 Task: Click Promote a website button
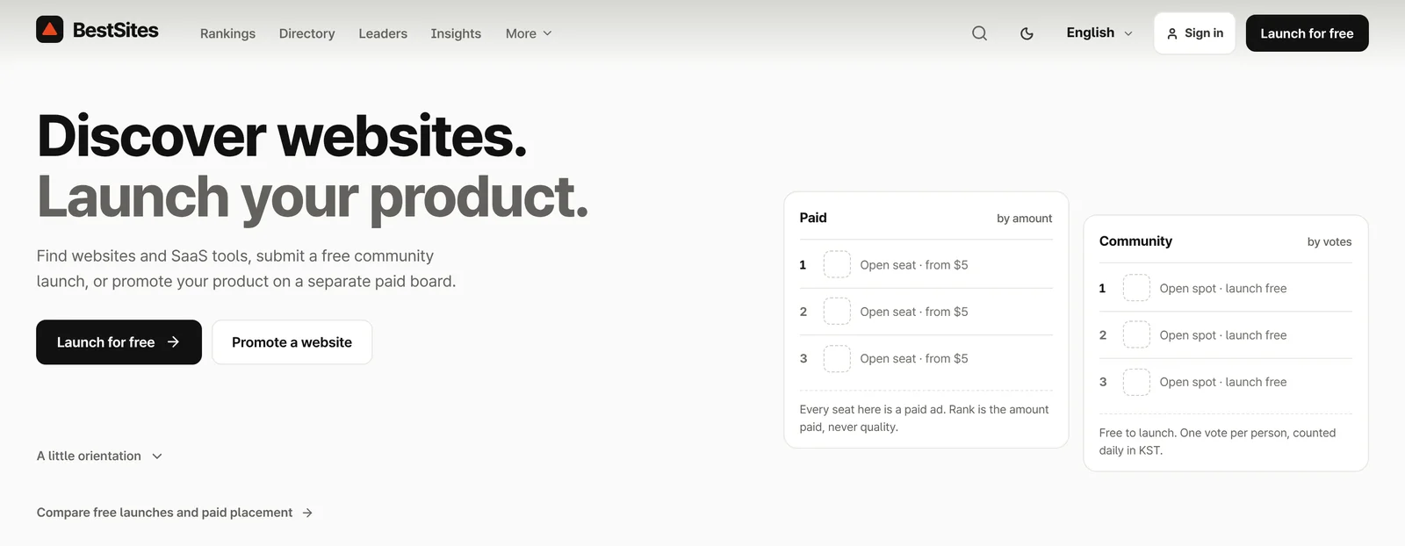point(292,342)
